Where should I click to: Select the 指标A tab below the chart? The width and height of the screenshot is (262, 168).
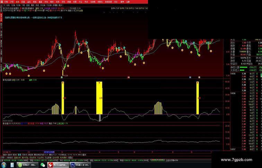(x=5, y=155)
